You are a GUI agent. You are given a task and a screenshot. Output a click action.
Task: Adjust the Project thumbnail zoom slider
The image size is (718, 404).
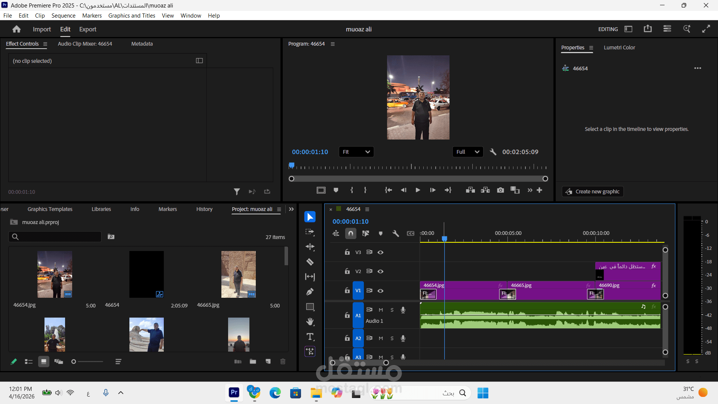(x=87, y=362)
